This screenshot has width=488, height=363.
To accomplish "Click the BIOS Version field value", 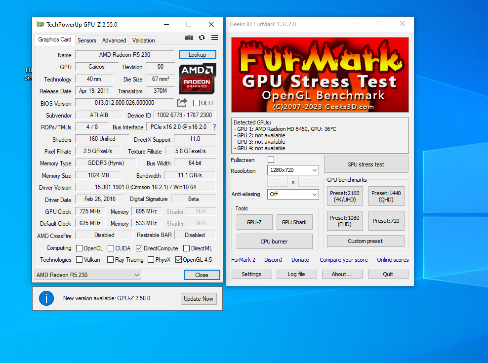I will [x=124, y=103].
